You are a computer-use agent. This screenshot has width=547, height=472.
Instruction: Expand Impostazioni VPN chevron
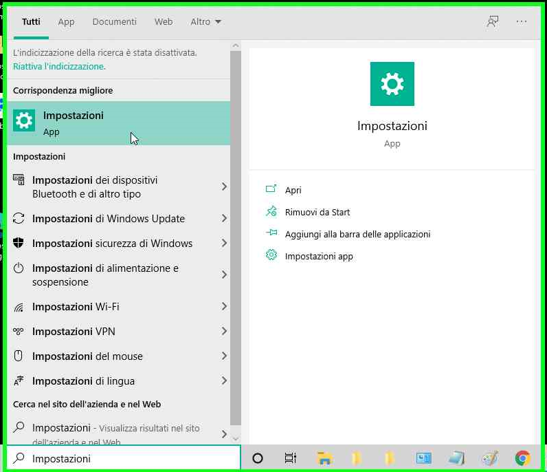224,331
